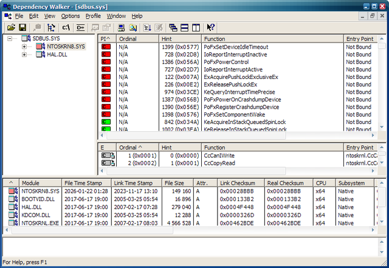Click document icon left of File menu
This screenshot has width=389, height=268.
[x=8, y=16]
